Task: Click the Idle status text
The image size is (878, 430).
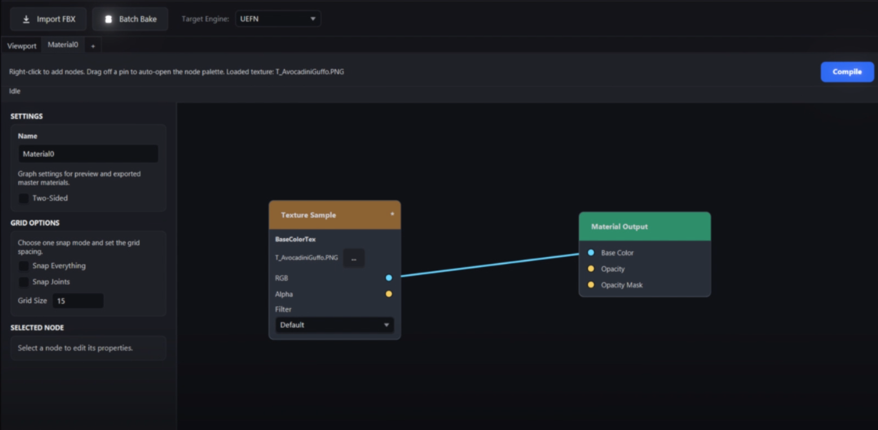Action: tap(15, 91)
